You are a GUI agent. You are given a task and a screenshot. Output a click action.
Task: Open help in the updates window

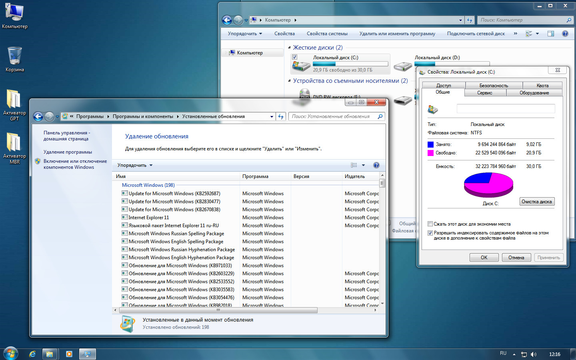click(376, 165)
